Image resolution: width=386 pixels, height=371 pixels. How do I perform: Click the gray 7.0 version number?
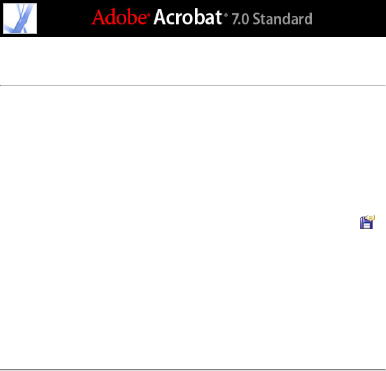(240, 19)
